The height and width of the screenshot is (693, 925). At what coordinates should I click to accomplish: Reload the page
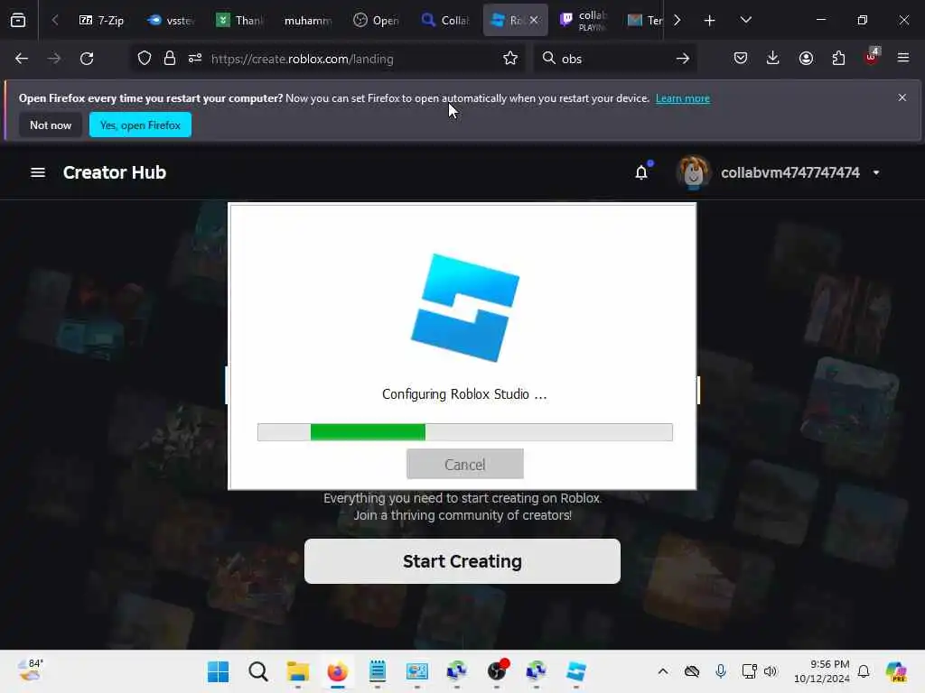coord(87,59)
